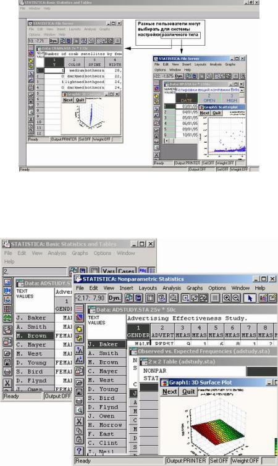Click Output:PRINTER in Nonparametric status bar

click(186, 460)
